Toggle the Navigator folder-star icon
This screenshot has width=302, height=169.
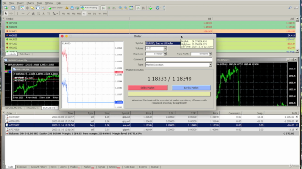(33, 8)
